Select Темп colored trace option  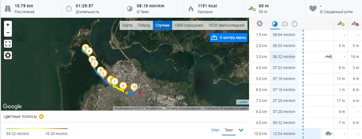point(229,130)
